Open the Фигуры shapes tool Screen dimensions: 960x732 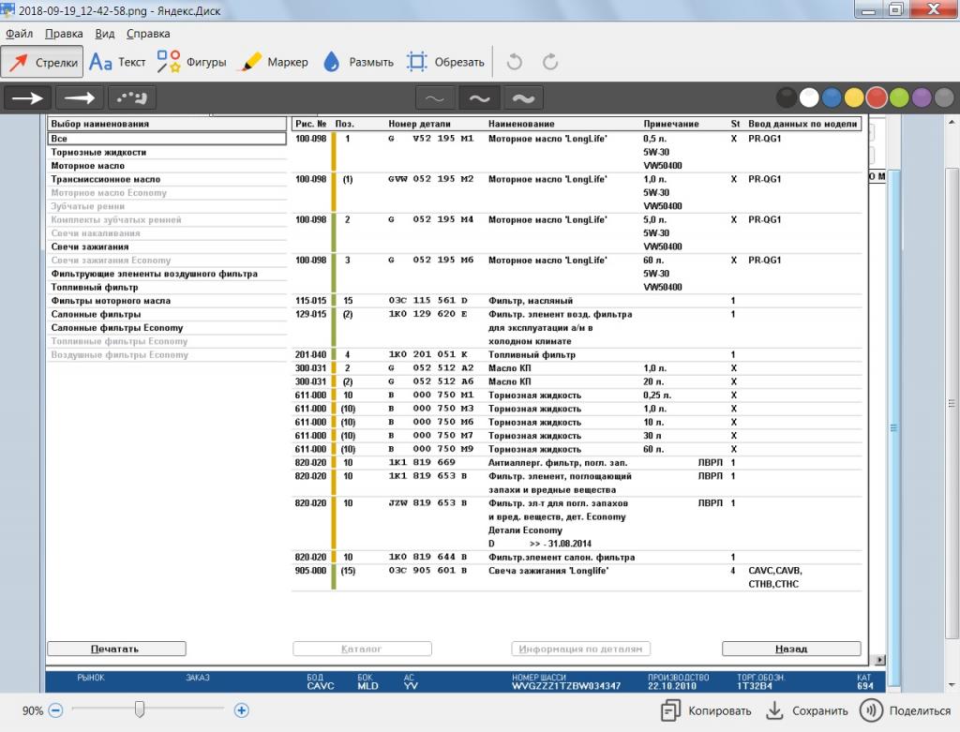point(191,62)
